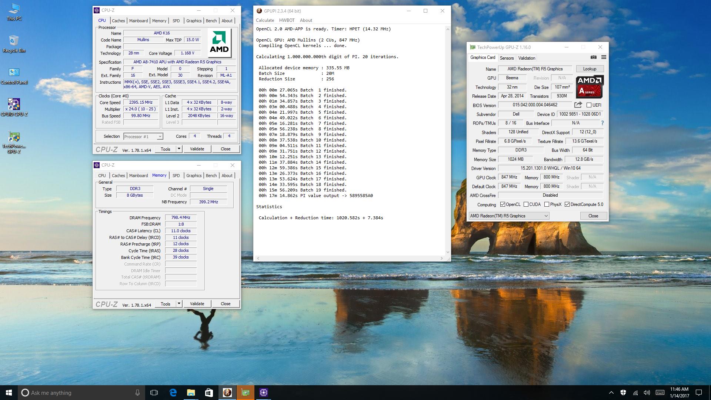Viewport: 711px width, 400px height.
Task: Launch TechPowerUp GPU-Z desktop shortcut
Action: (x=14, y=142)
